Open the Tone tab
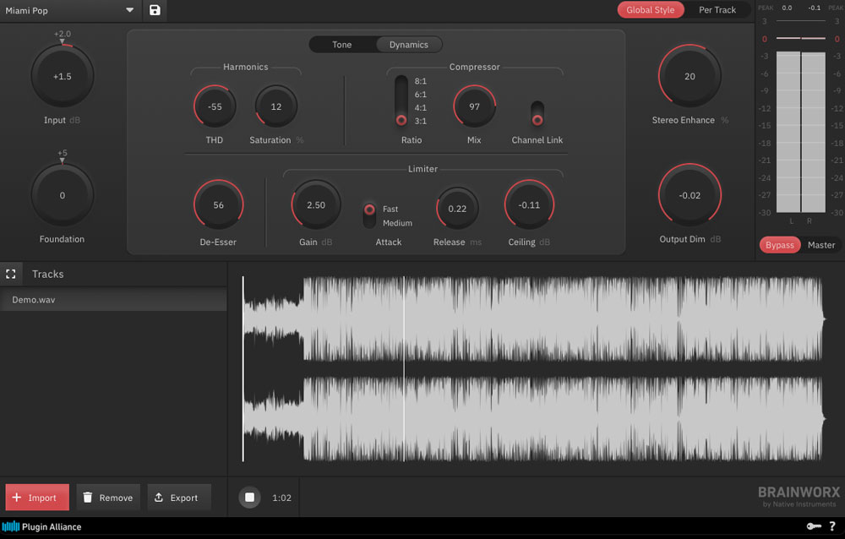 pyautogui.click(x=341, y=45)
